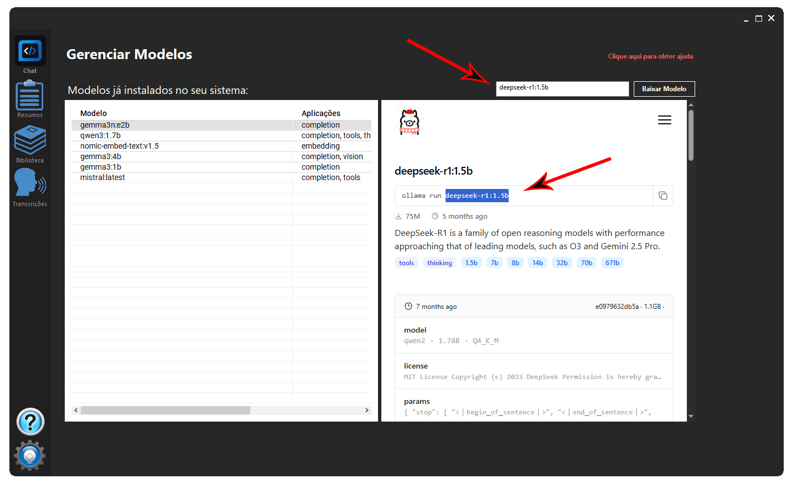
Task: Click the red help link text
Action: click(x=650, y=56)
